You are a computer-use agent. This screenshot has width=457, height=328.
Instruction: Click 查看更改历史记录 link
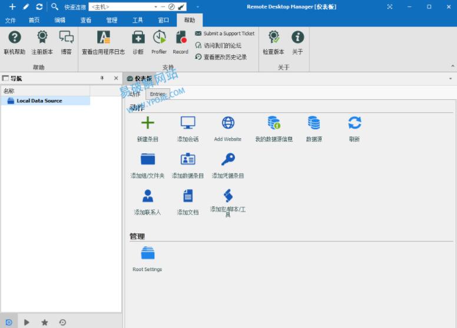tap(221, 57)
